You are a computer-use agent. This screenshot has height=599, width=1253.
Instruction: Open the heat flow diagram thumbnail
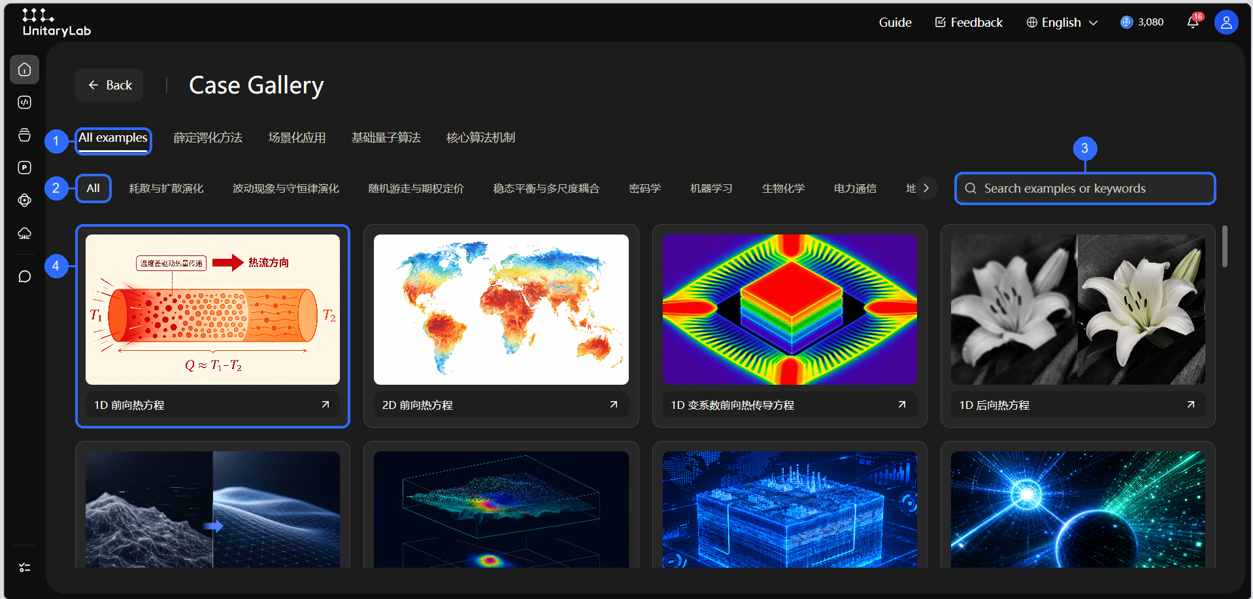[x=212, y=310]
